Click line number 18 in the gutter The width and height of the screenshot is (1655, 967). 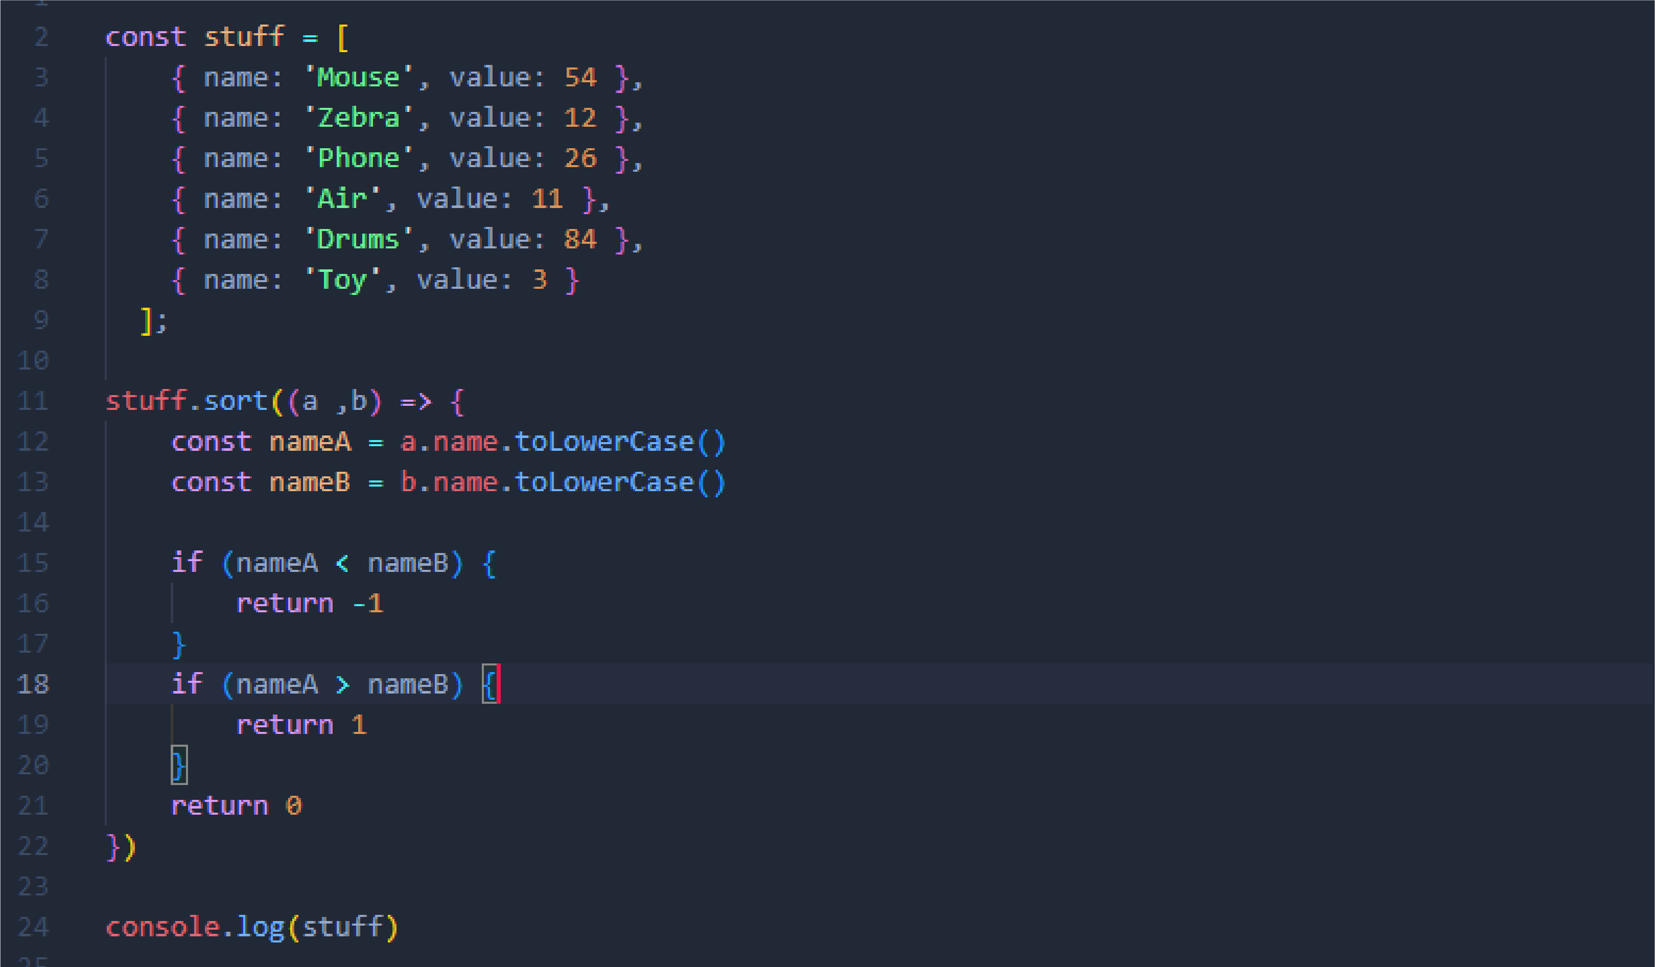coord(34,684)
